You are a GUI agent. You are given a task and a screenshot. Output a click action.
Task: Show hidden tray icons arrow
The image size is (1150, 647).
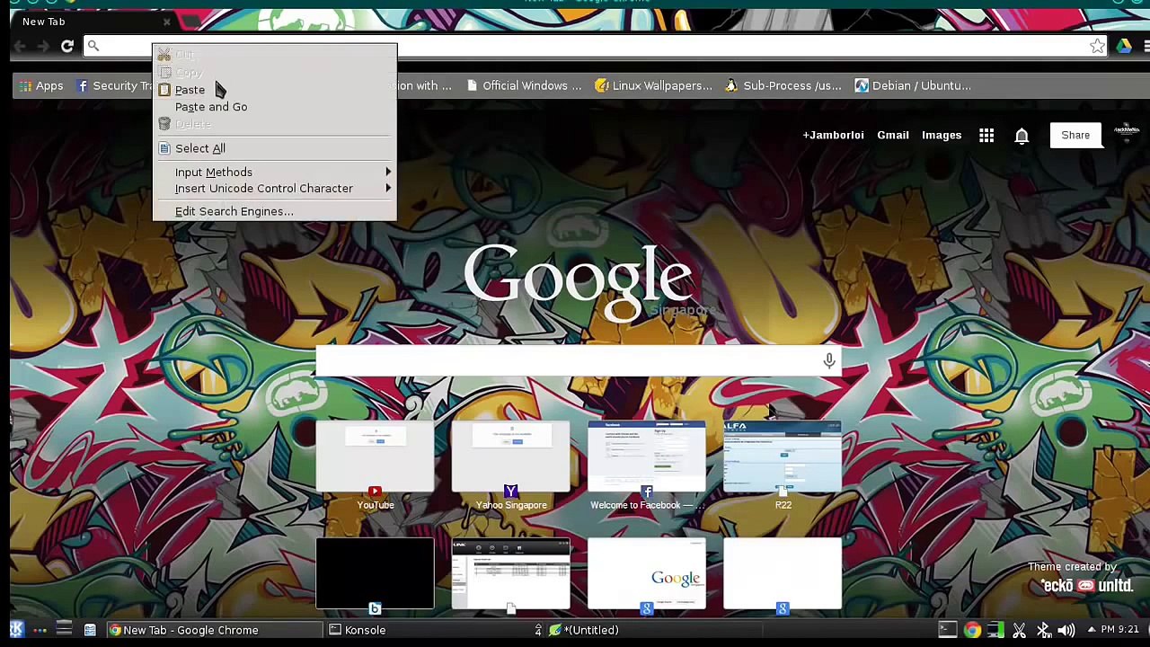tap(1092, 630)
